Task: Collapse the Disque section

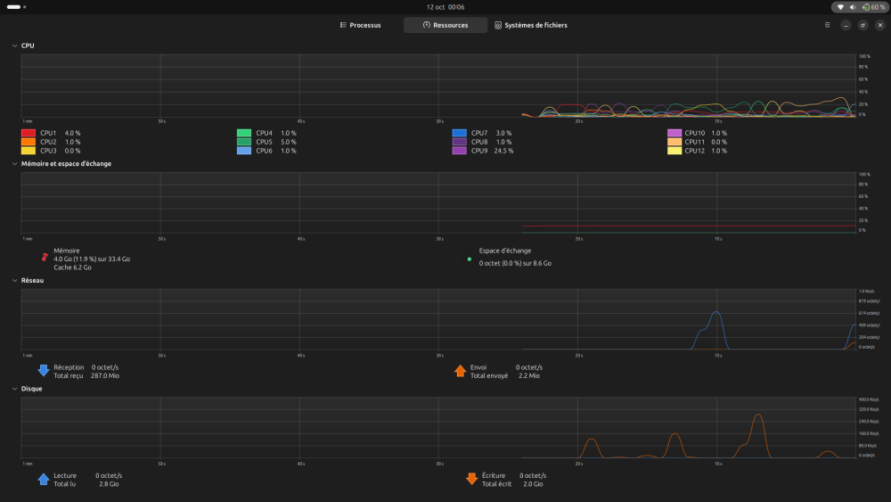Action: (x=13, y=389)
